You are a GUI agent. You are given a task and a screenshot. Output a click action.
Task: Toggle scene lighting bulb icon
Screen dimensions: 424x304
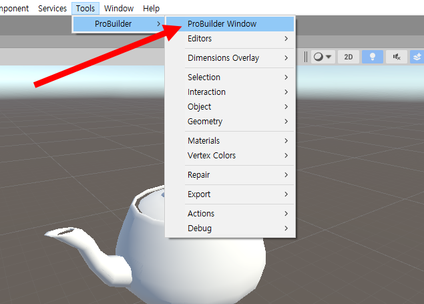[x=373, y=57]
